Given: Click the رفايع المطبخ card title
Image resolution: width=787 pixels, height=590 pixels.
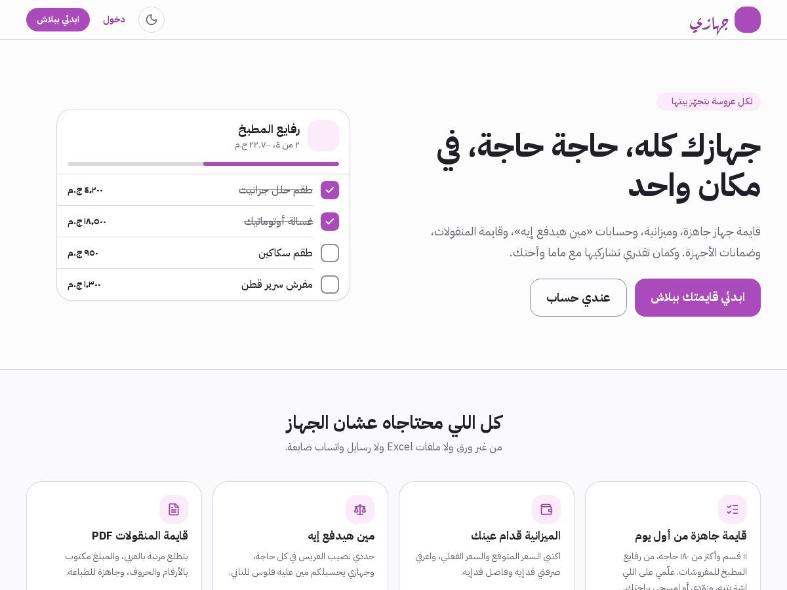Looking at the screenshot, I should click(x=269, y=129).
